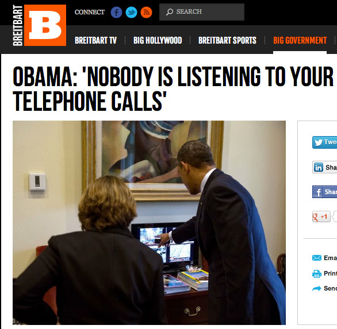337x329 pixels.
Task: Share article via LinkedIn button
Action: (324, 167)
